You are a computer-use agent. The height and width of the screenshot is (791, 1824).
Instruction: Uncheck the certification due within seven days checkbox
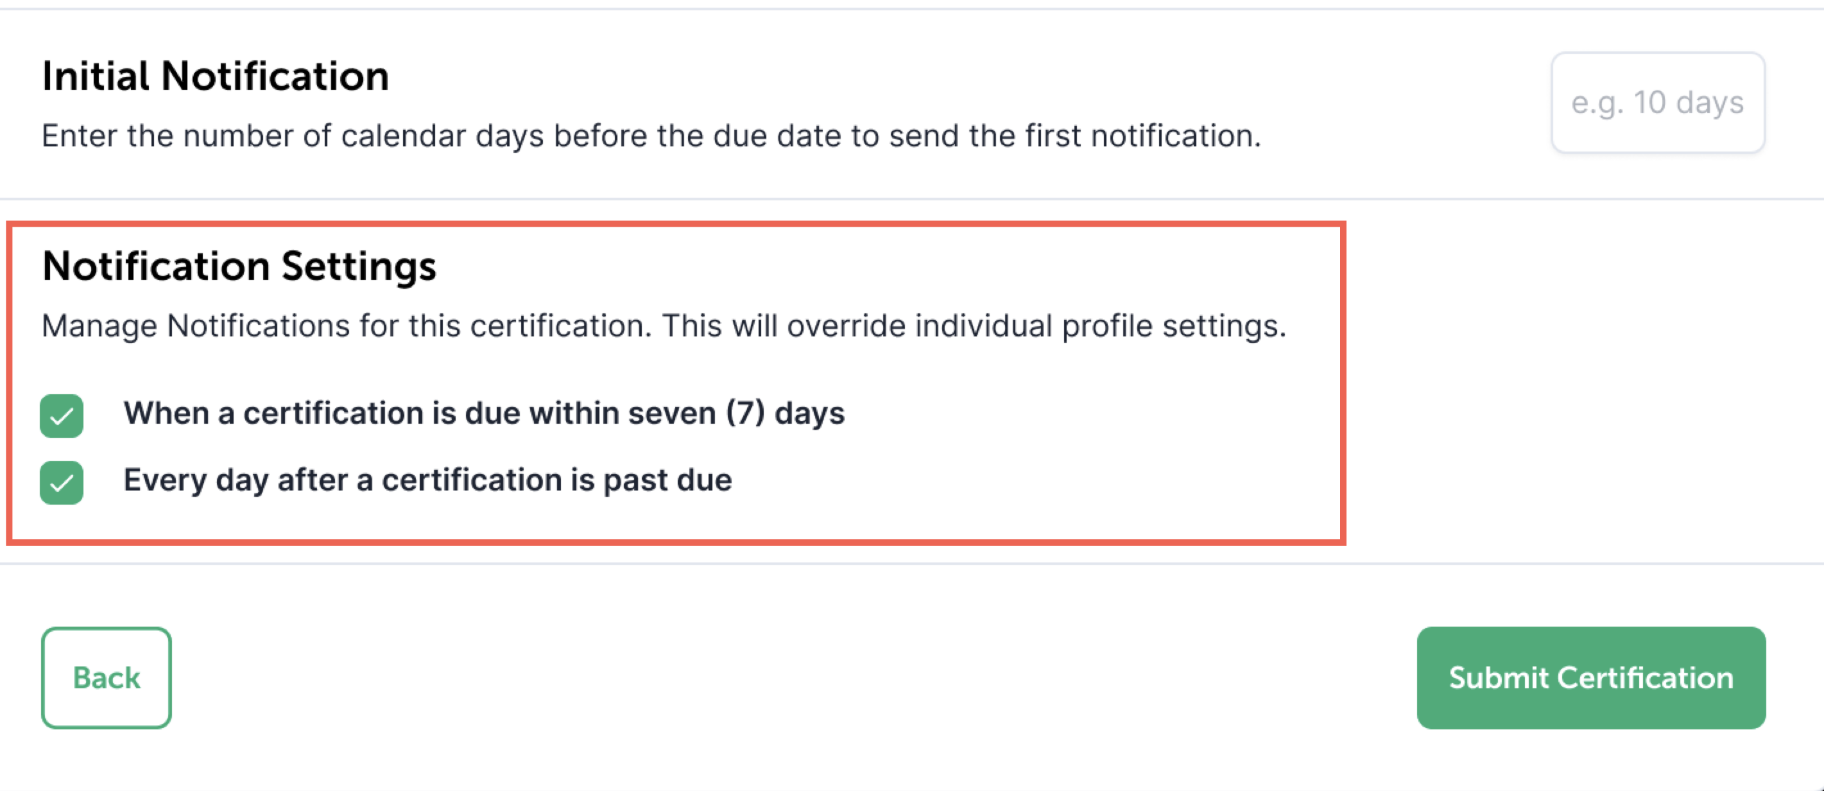point(62,415)
